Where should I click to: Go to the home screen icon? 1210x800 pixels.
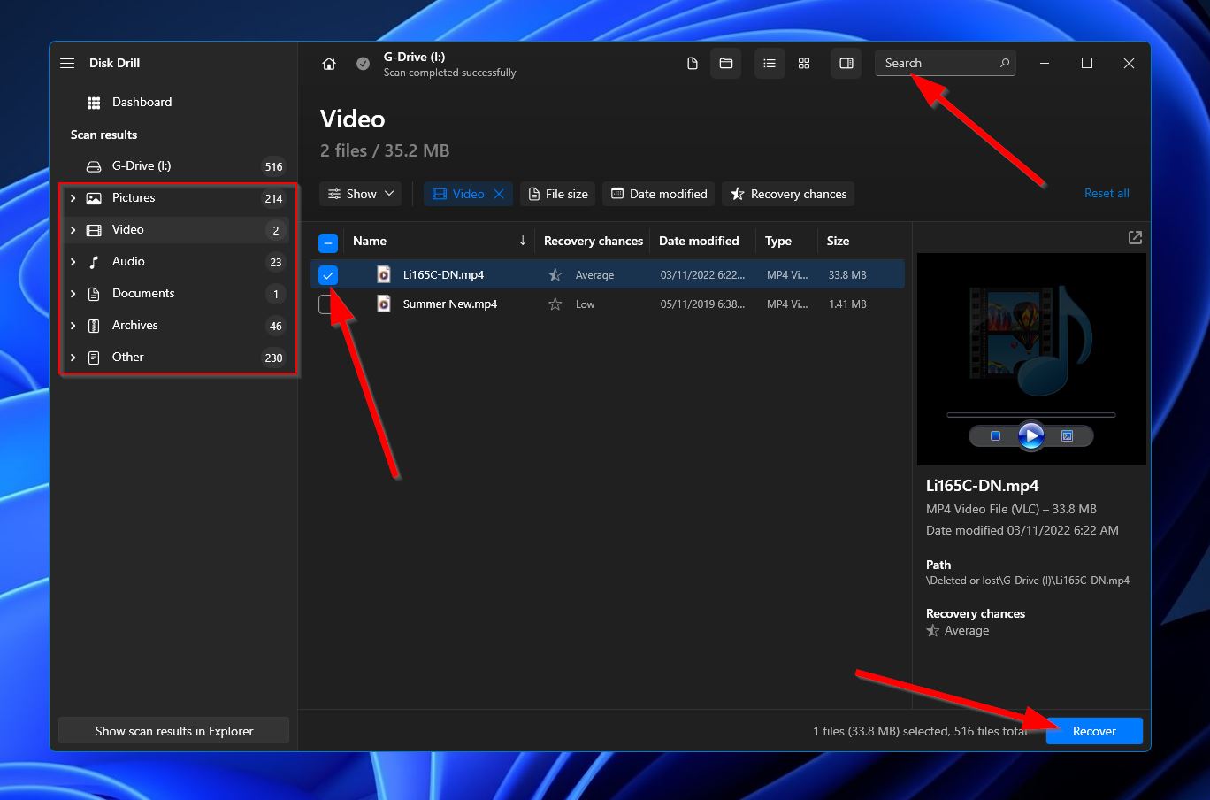329,64
